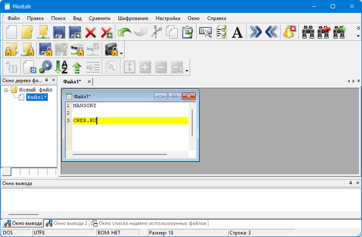The image size is (362, 237).
Task: Click the screen with cursor toolbar icon
Action: [205, 32]
